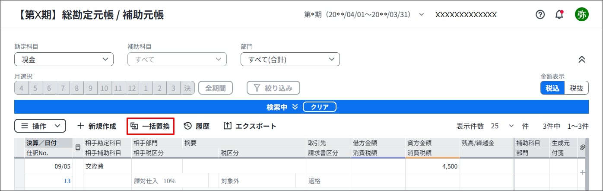Click the 全期間 button

click(216, 88)
